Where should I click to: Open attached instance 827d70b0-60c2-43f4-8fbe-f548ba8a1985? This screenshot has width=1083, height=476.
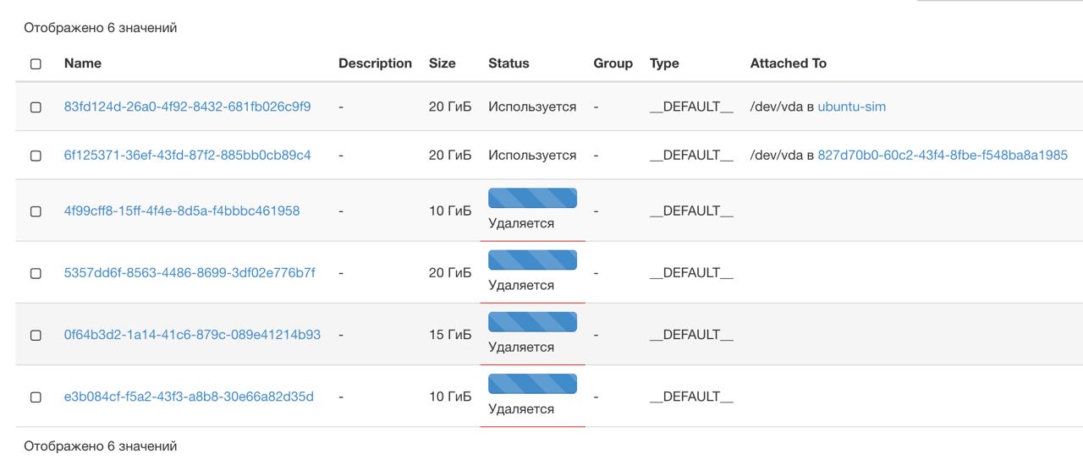click(942, 155)
